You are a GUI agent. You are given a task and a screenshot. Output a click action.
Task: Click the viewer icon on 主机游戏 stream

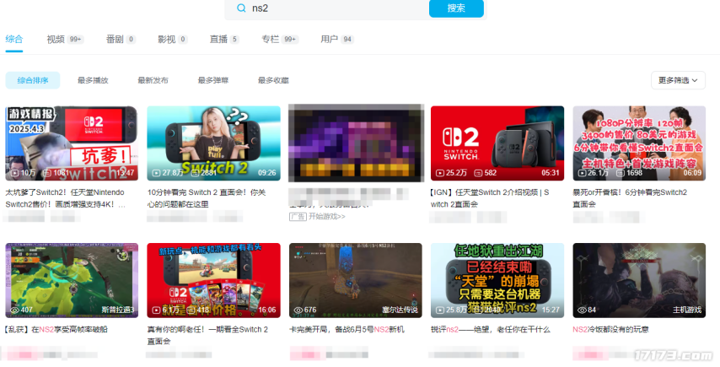click(x=581, y=310)
